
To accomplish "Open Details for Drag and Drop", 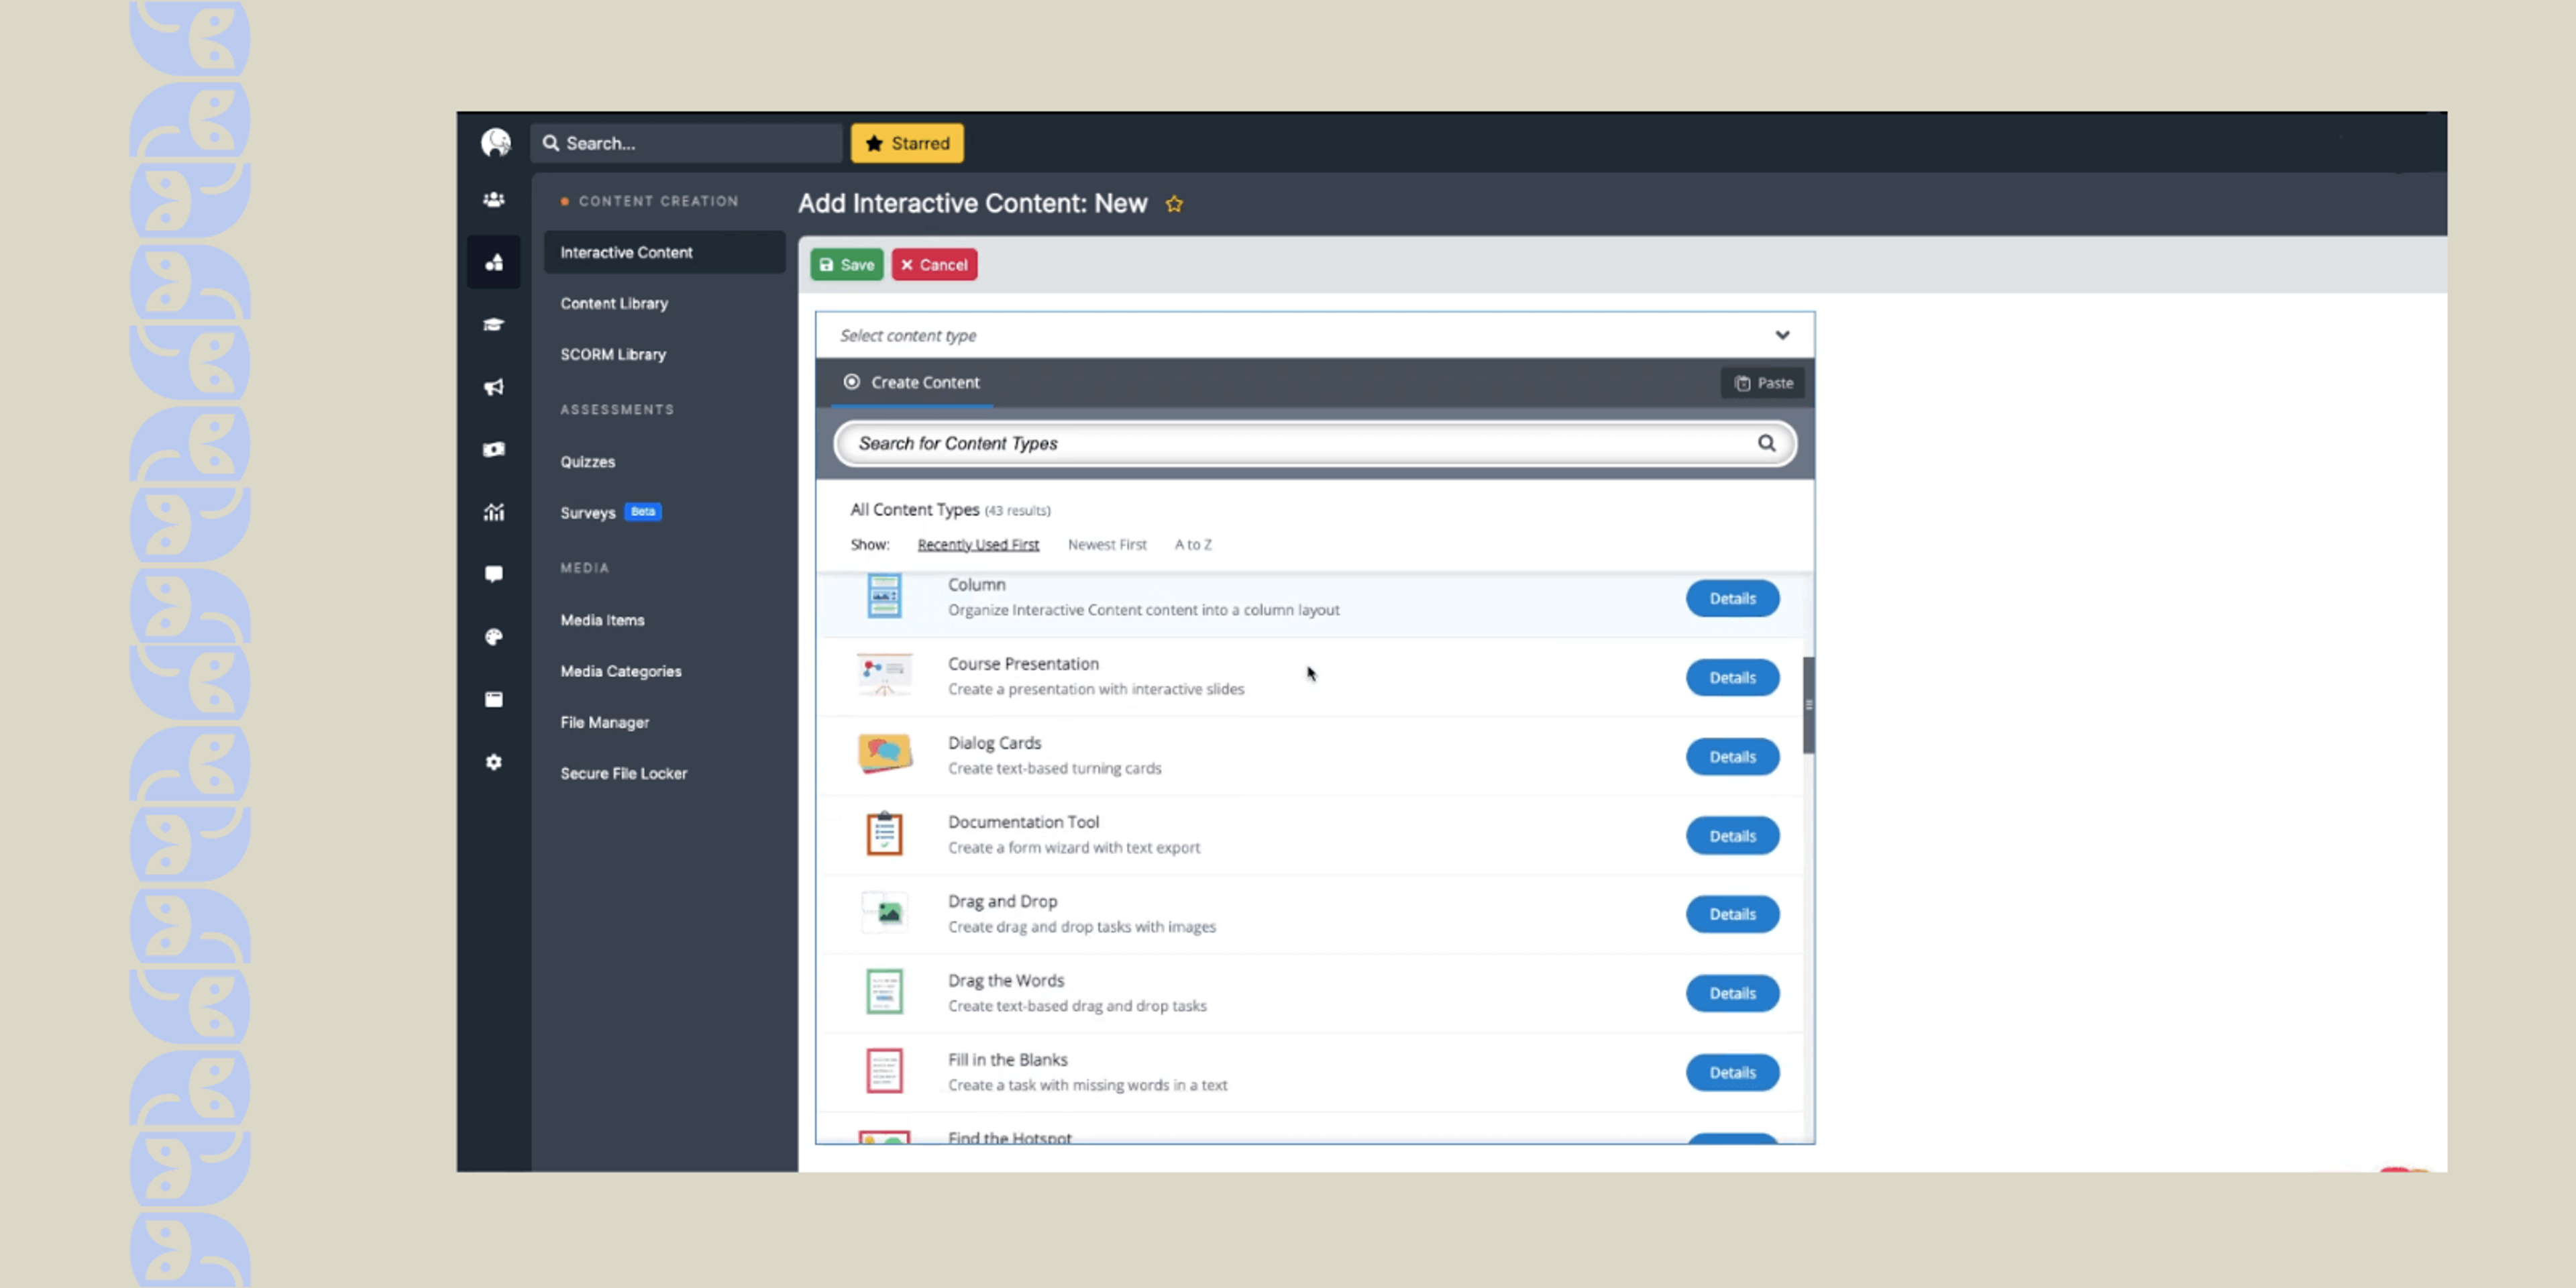I will point(1732,914).
